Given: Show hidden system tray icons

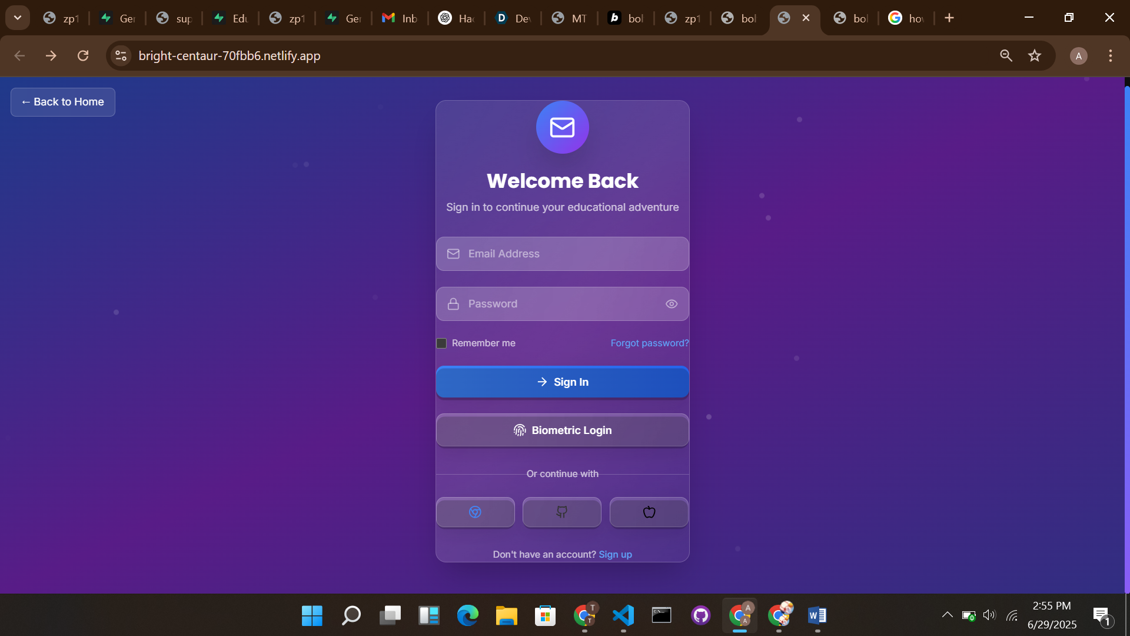Looking at the screenshot, I should [x=947, y=615].
